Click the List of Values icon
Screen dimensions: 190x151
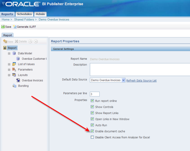click(x=14, y=64)
